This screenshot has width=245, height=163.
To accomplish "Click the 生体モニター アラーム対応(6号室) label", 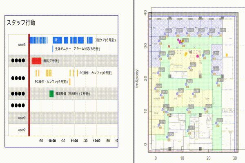I will point(78,49).
